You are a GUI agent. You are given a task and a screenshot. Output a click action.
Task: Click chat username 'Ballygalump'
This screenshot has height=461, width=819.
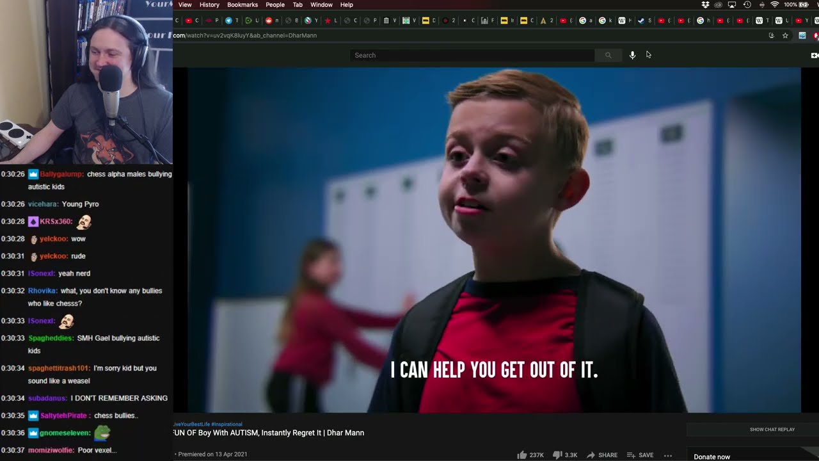pyautogui.click(x=61, y=174)
